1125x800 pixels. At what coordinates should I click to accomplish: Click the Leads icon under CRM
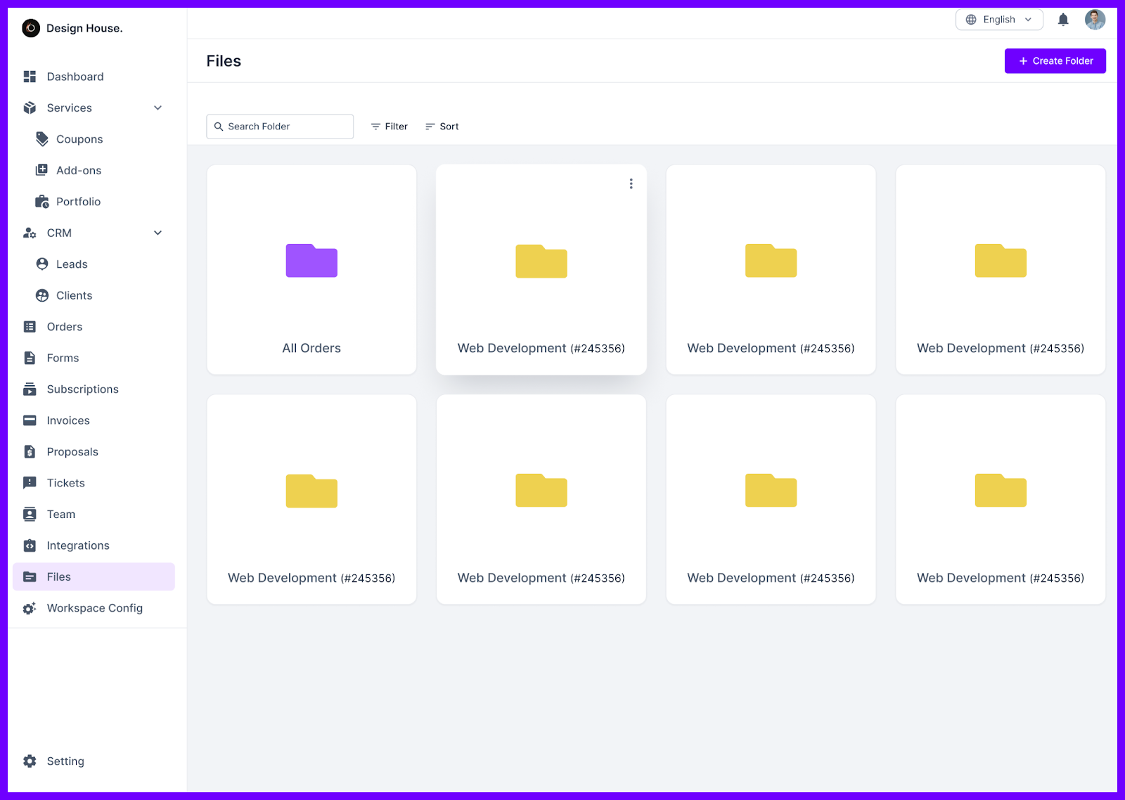[42, 264]
